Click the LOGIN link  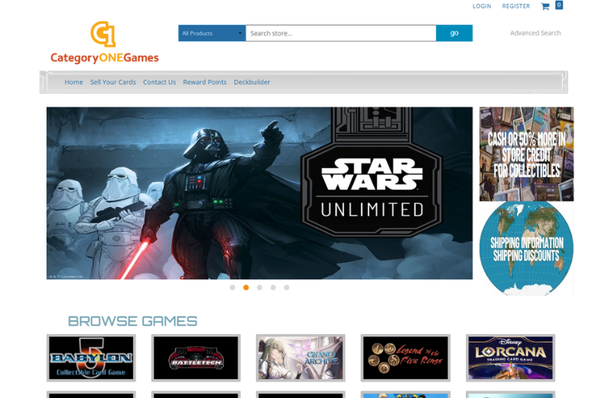pos(482,6)
